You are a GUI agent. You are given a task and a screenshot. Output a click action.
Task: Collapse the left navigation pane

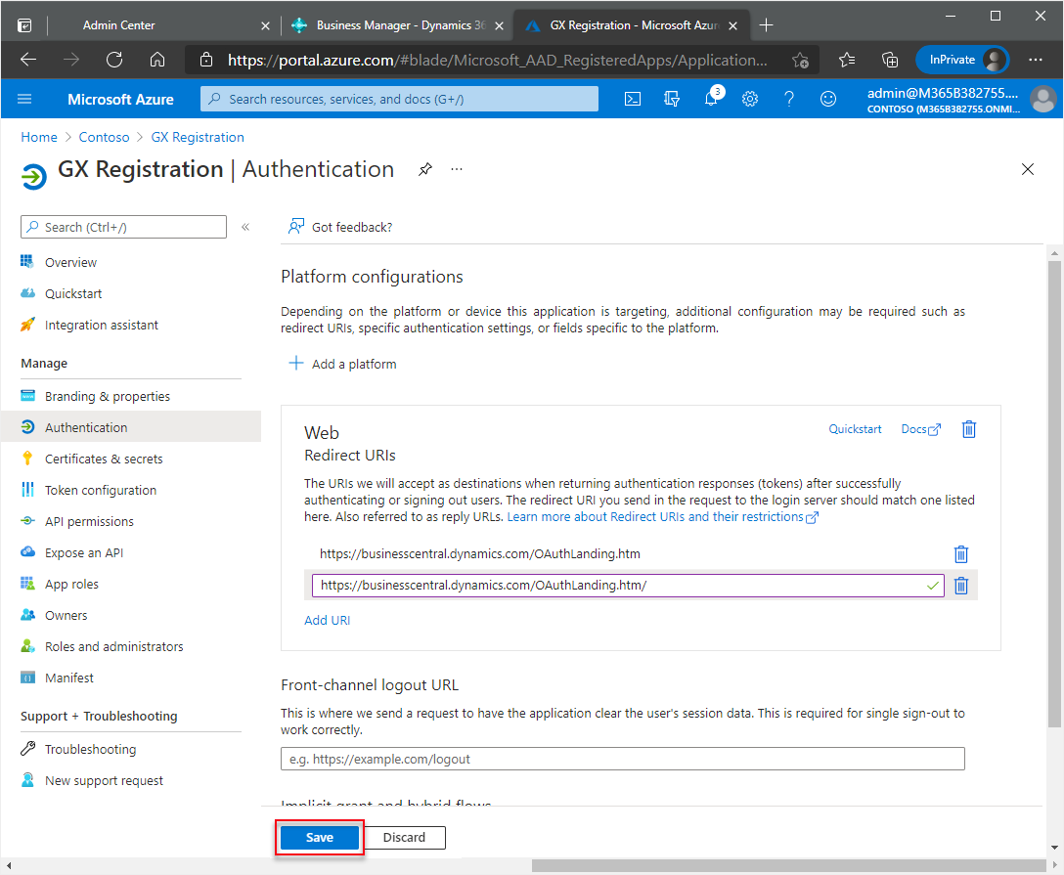pyautogui.click(x=245, y=227)
